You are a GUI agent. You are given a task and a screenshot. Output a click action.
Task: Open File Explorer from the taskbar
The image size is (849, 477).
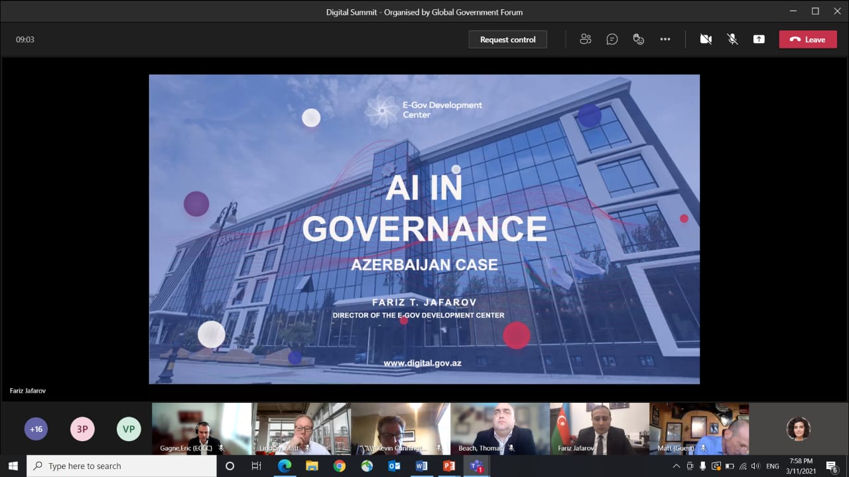pyautogui.click(x=312, y=466)
